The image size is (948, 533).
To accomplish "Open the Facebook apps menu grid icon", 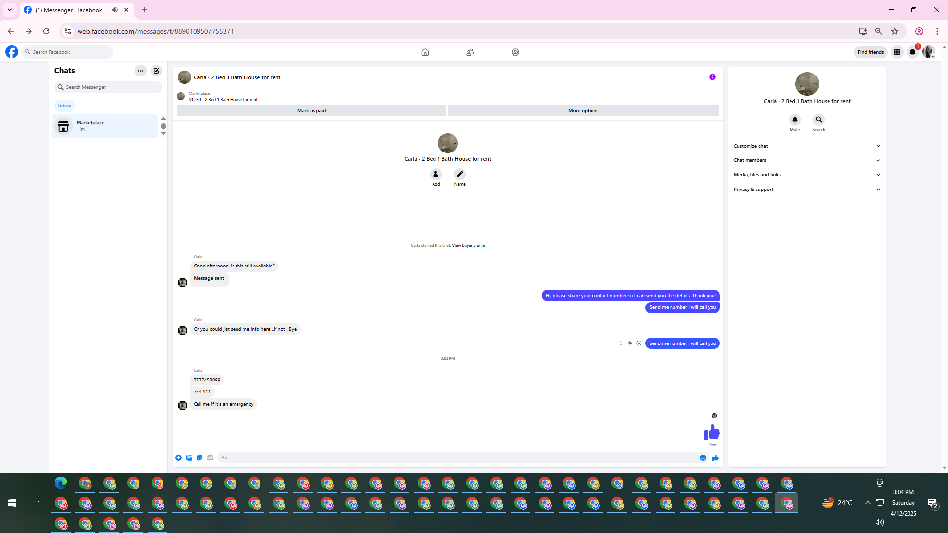I will [897, 52].
